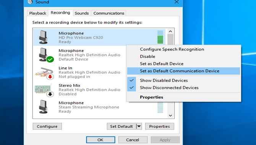Image resolution: width=256 pixels, height=145 pixels.
Task: Click the device list scrollbar thumb
Action: (170, 39)
